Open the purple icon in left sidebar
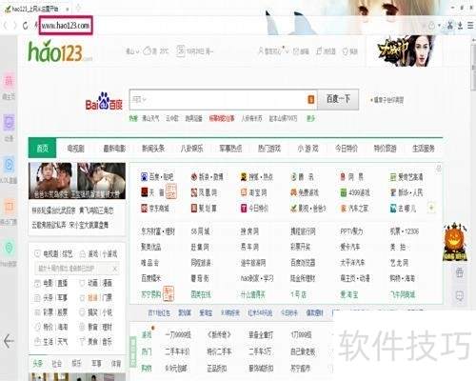Viewport: 476px width, 381px height. point(9,122)
